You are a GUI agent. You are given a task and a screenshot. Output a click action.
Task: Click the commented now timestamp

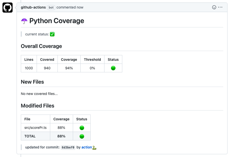pyautogui.click(x=70, y=7)
